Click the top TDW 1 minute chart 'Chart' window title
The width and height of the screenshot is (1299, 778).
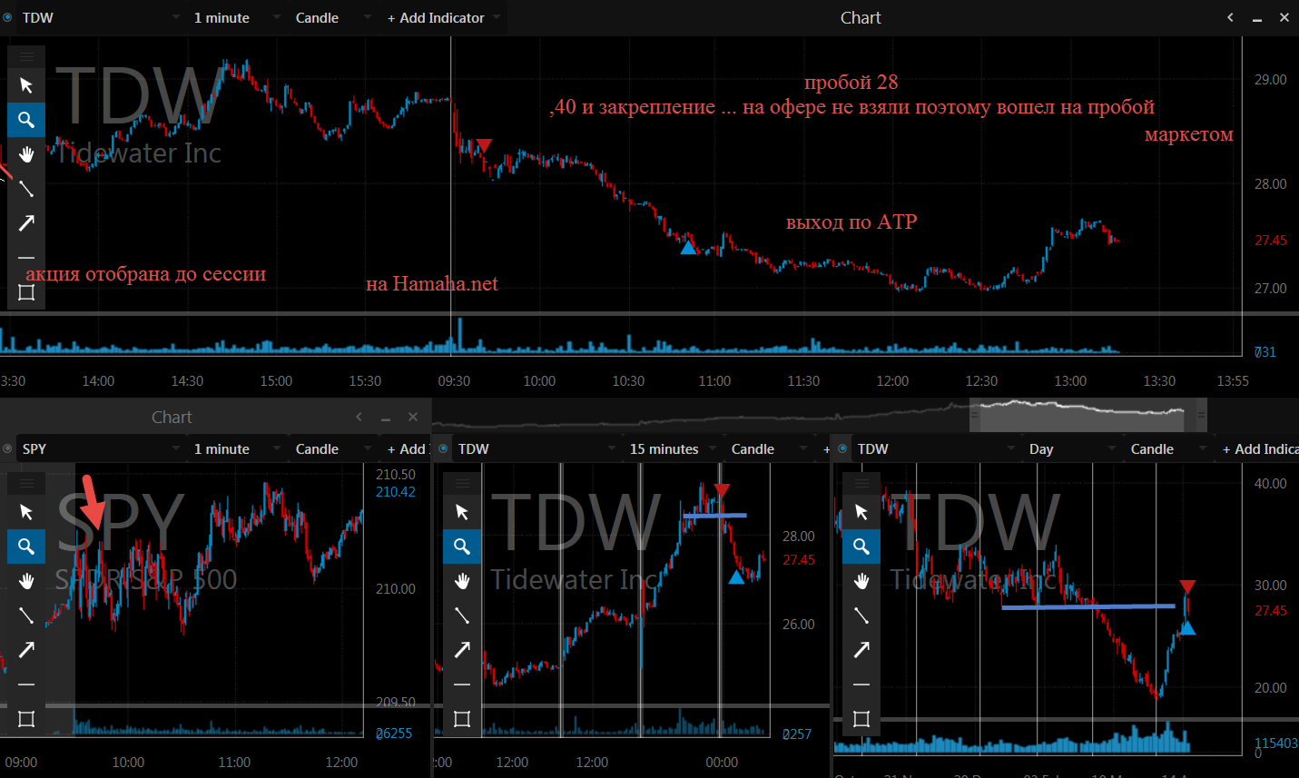pos(861,17)
